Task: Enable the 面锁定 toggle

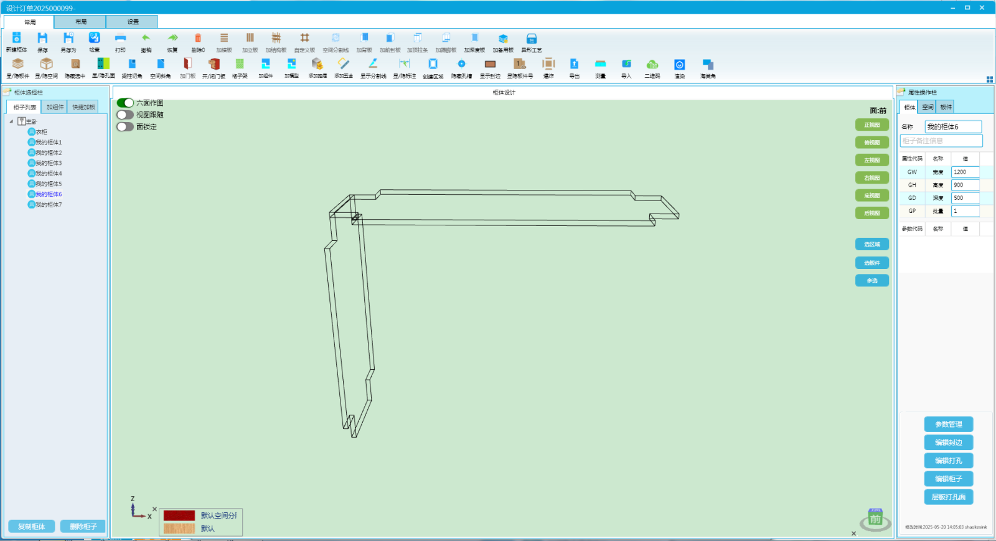Action: [125, 126]
